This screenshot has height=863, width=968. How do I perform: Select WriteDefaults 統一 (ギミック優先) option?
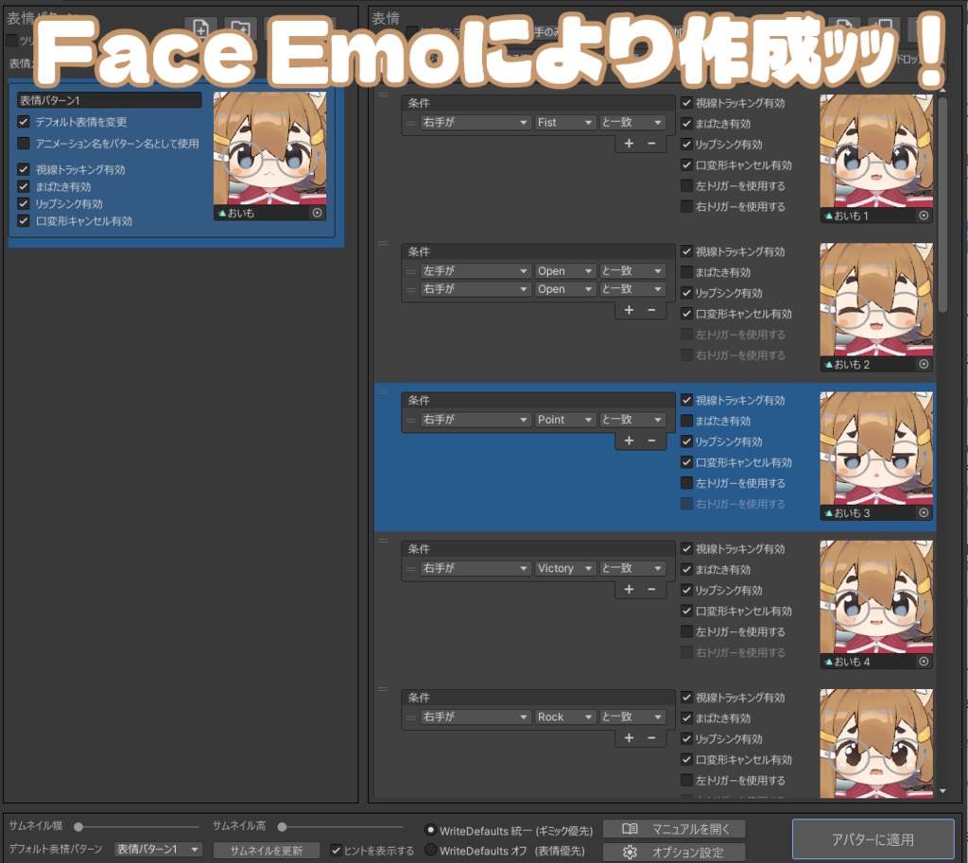[431, 830]
